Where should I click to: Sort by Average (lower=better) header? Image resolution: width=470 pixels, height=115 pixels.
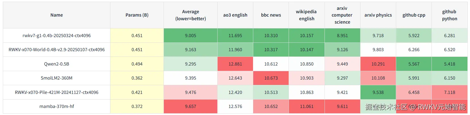coord(190,15)
